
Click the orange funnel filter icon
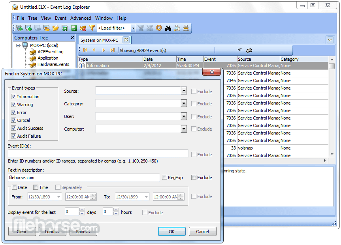[92, 28]
